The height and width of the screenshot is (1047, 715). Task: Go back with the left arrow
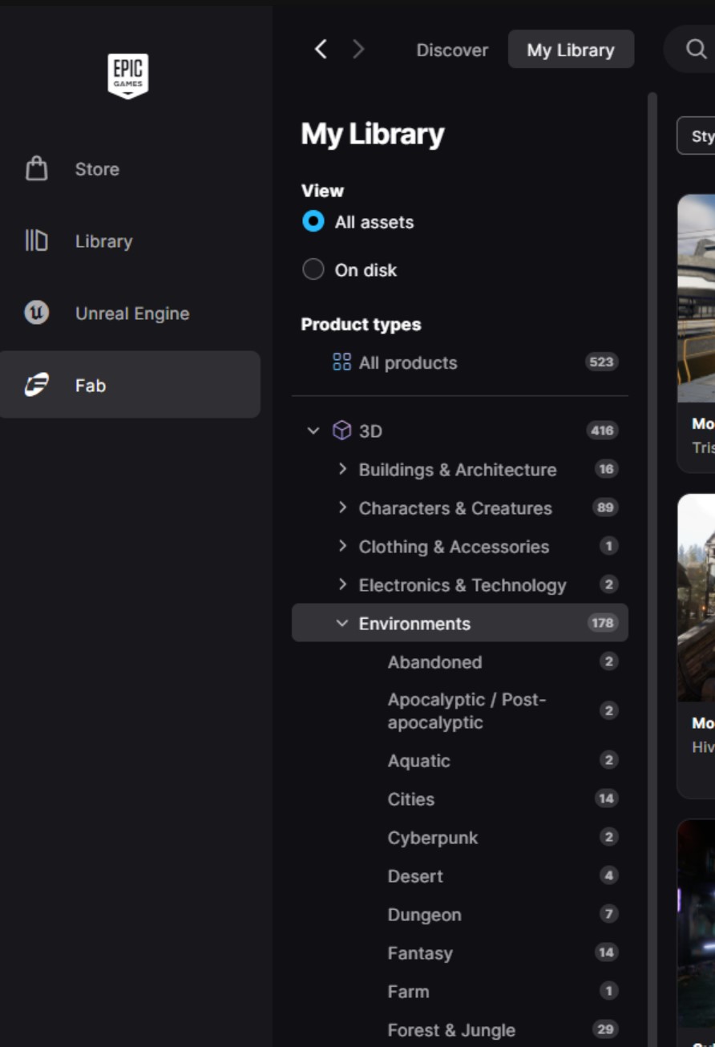click(321, 50)
